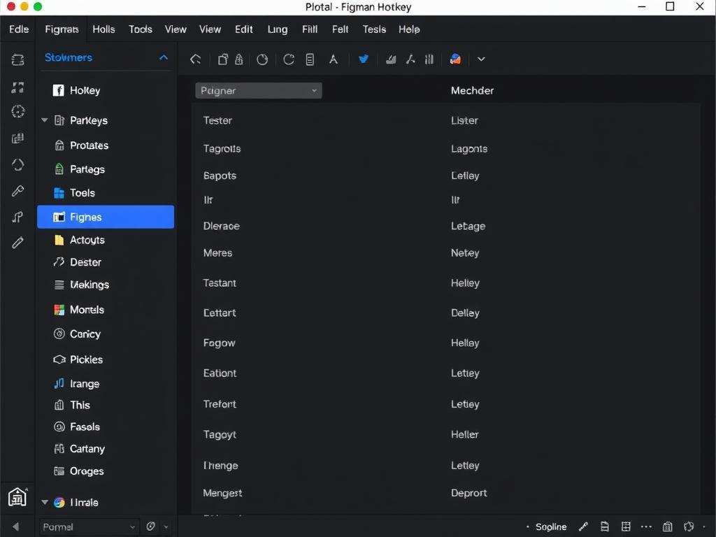Click the Deprort value in Mengest row
The image size is (716, 537).
point(469,493)
